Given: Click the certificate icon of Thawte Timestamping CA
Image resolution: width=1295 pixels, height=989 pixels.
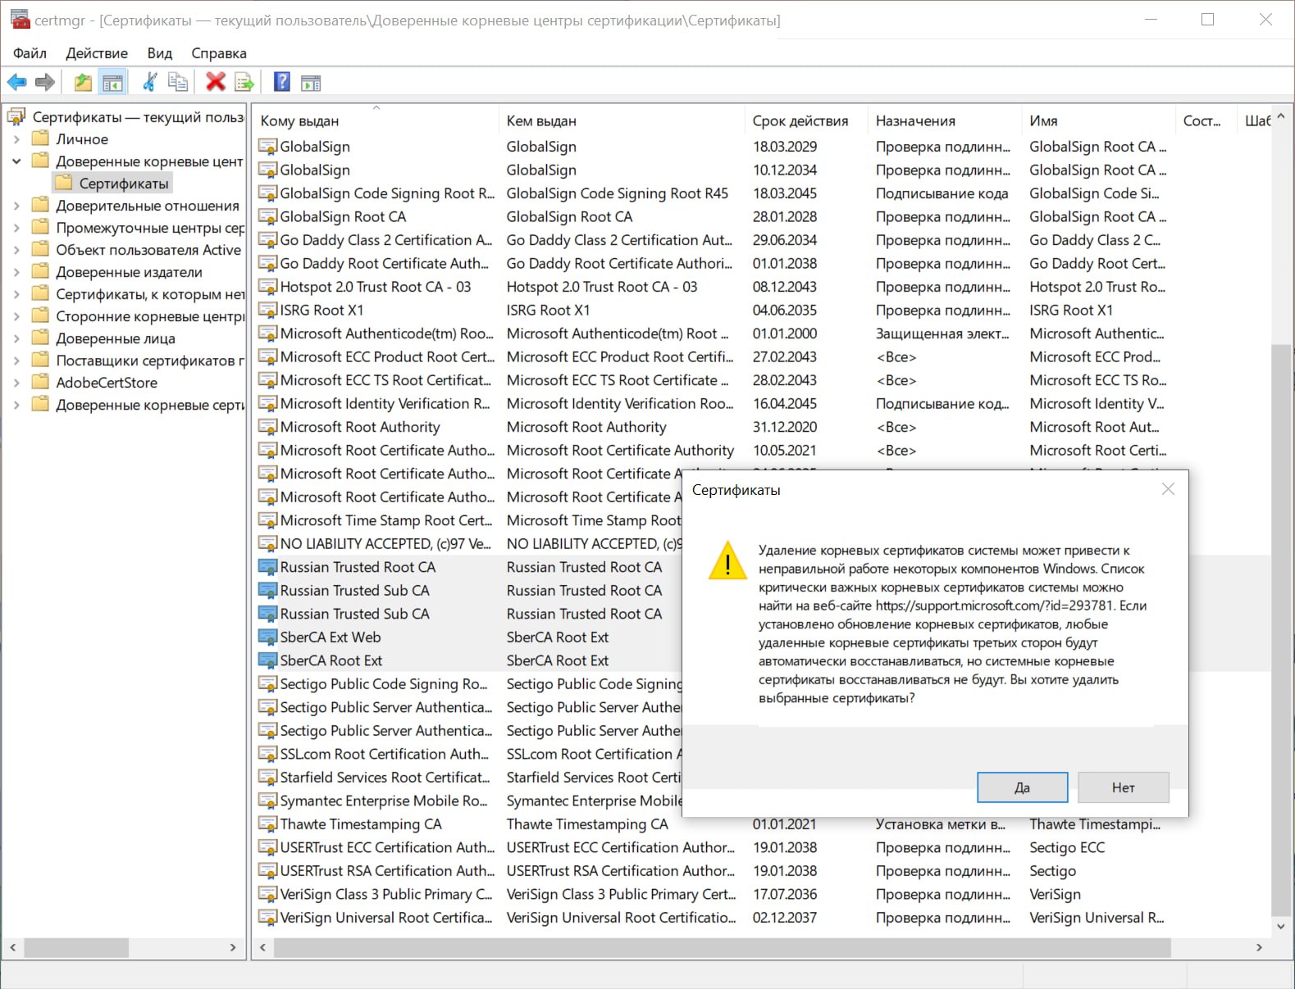Looking at the screenshot, I should [267, 824].
